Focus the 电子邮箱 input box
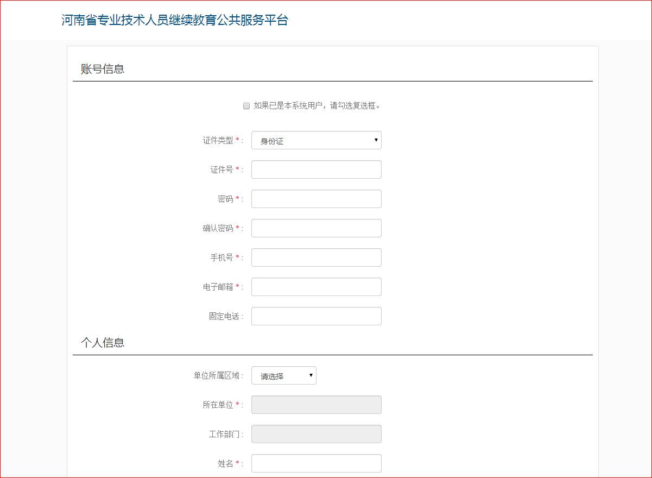 pos(316,287)
